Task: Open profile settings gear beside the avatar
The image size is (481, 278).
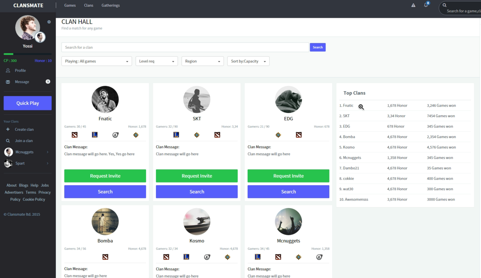Action: point(49,22)
